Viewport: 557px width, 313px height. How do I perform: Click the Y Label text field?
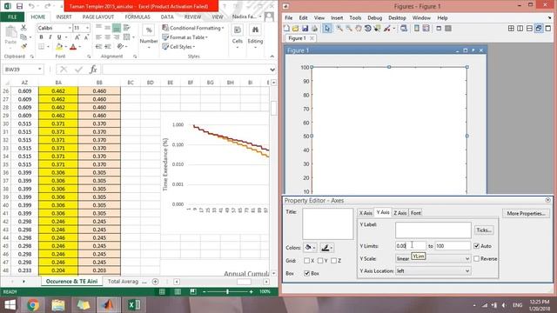coord(433,230)
